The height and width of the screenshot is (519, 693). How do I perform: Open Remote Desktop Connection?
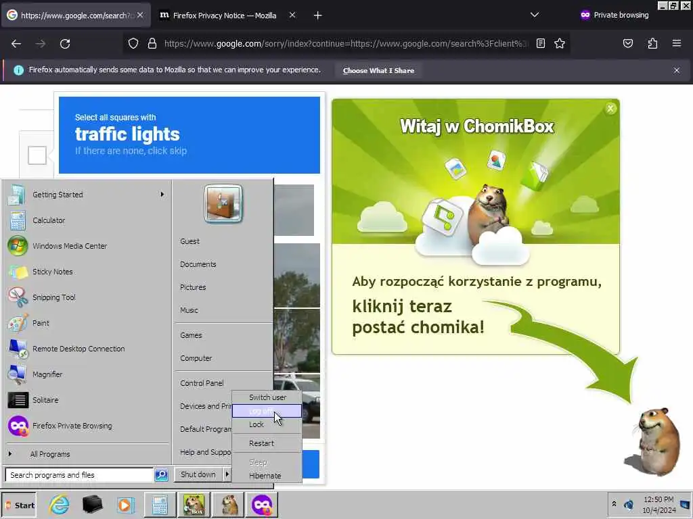click(x=86, y=349)
